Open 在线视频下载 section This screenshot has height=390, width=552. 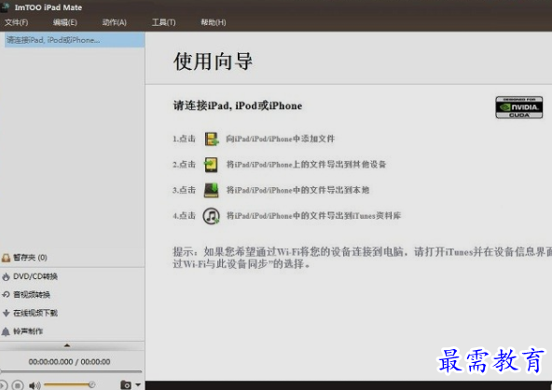tap(35, 313)
